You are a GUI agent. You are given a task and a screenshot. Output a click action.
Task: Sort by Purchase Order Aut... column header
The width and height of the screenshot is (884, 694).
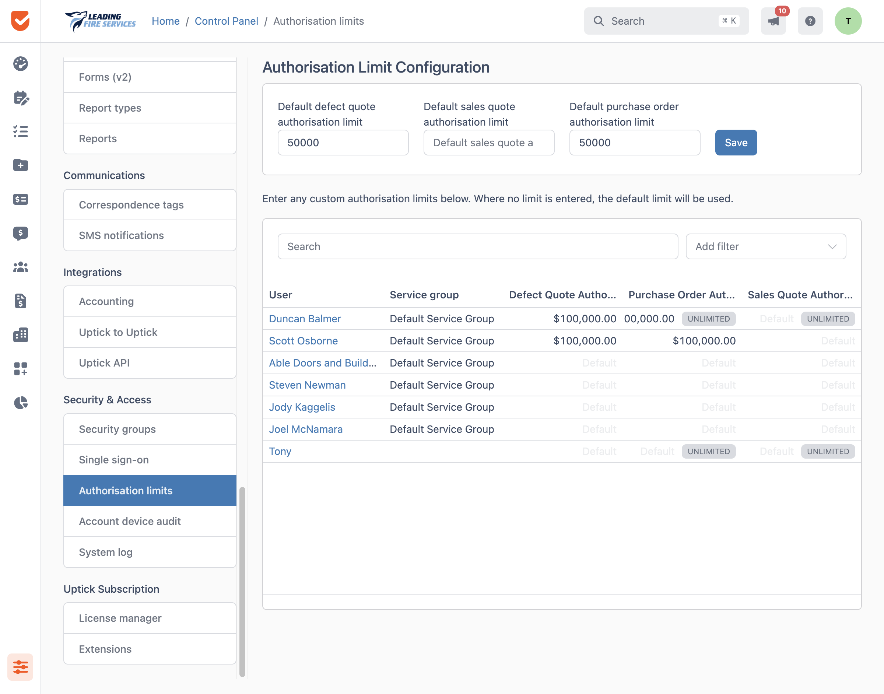682,295
